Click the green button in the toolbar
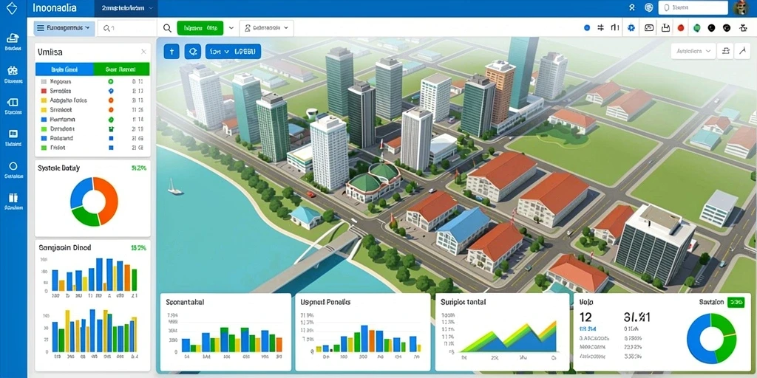The height and width of the screenshot is (378, 757). (200, 28)
